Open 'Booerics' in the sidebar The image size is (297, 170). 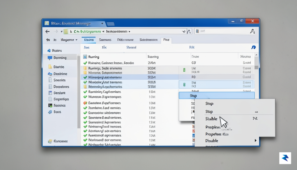(57, 105)
